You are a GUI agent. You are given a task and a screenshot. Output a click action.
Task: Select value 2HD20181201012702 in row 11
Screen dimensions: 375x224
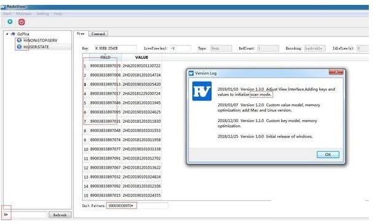click(x=142, y=158)
